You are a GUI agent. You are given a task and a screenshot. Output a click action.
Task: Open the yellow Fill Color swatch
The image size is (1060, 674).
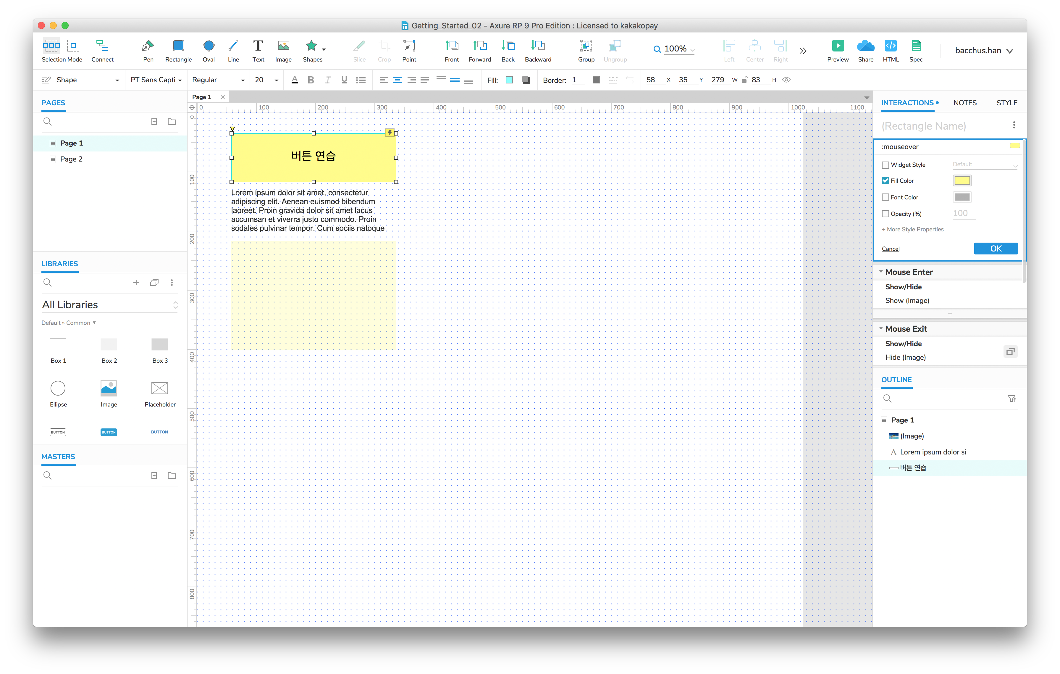click(962, 181)
